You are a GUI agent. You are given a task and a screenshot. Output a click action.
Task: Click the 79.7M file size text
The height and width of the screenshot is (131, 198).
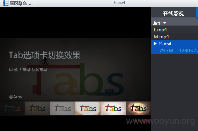click(166, 51)
